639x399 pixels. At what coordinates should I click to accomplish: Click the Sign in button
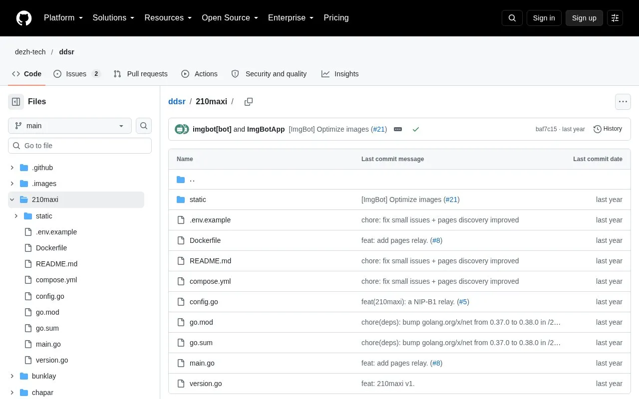pos(544,18)
